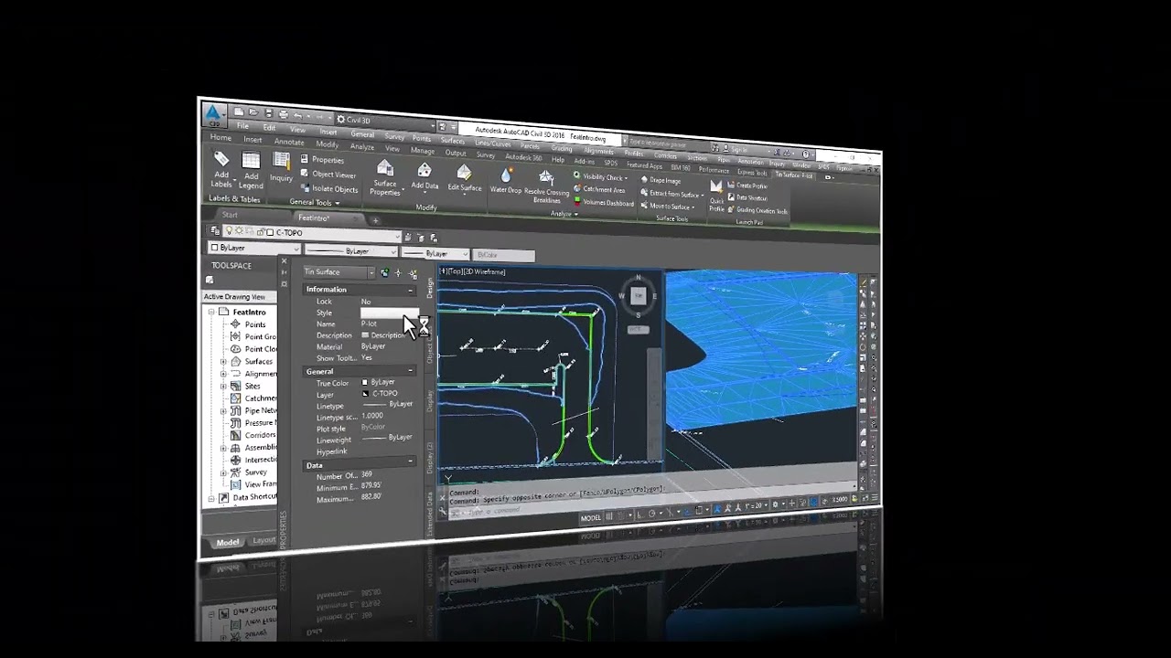This screenshot has width=1171, height=658.
Task: Collapse the Data section in Properties
Action: tap(410, 463)
